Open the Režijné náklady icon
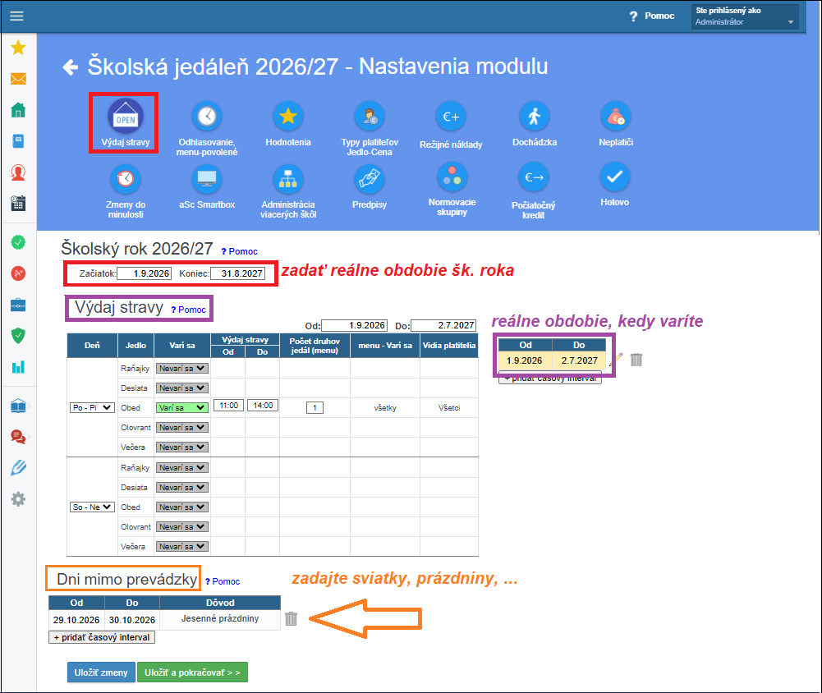The width and height of the screenshot is (822, 693). (451, 117)
